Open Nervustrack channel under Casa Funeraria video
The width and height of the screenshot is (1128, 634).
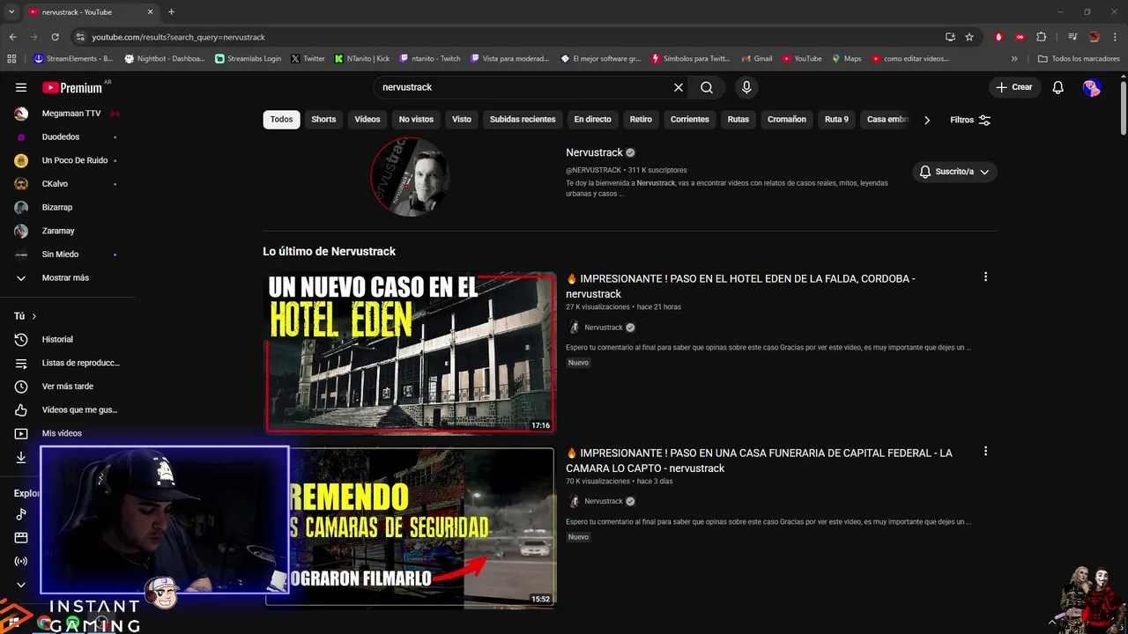pos(602,501)
